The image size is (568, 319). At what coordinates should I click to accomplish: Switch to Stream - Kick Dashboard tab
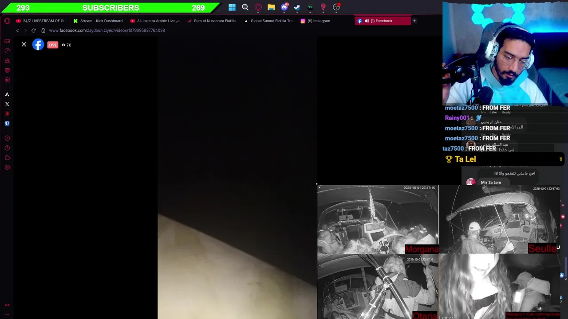coord(99,21)
